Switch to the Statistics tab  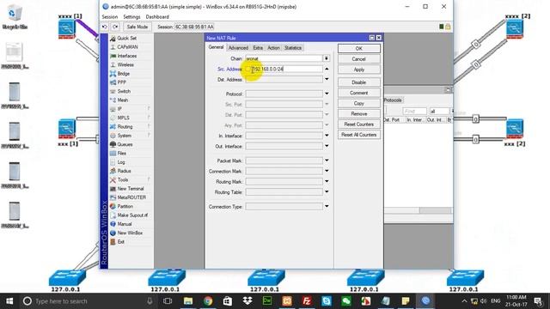(293, 48)
